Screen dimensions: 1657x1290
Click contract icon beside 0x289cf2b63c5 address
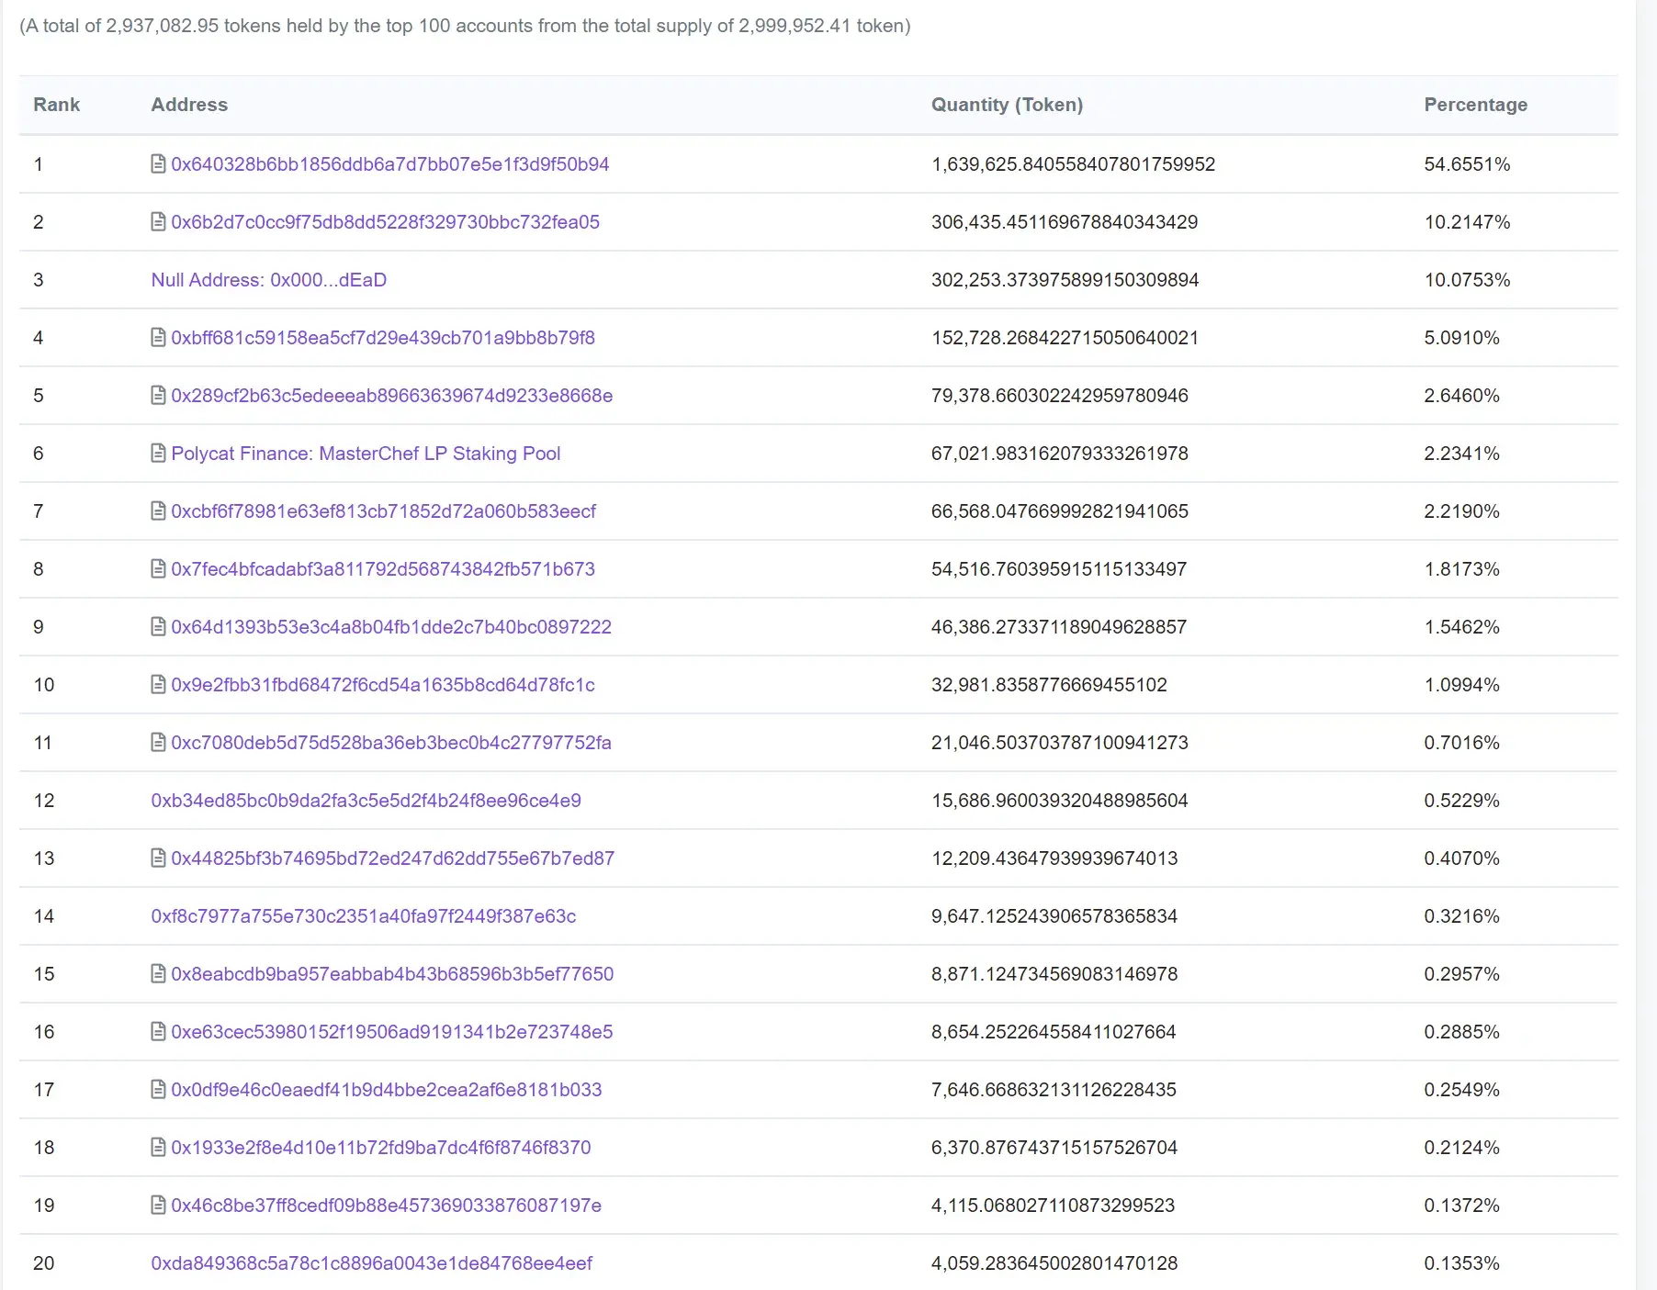(x=158, y=396)
